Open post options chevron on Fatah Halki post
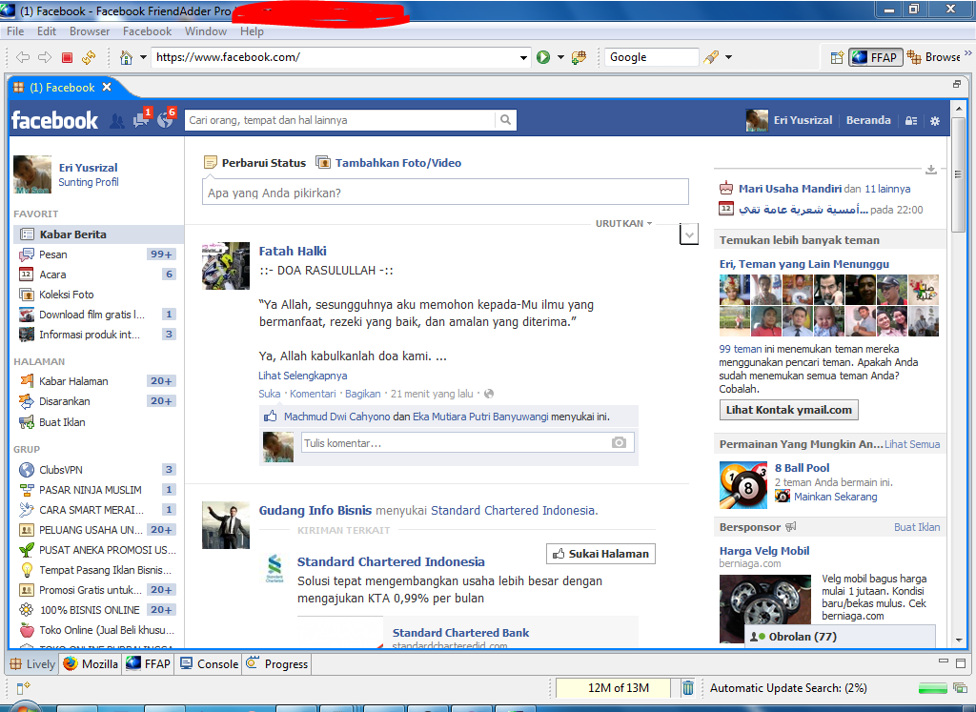This screenshot has width=976, height=712. [688, 235]
